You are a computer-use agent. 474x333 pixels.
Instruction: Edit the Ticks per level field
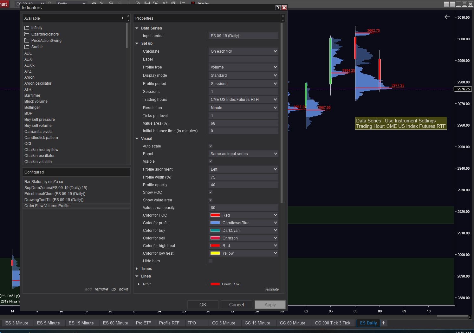click(243, 116)
